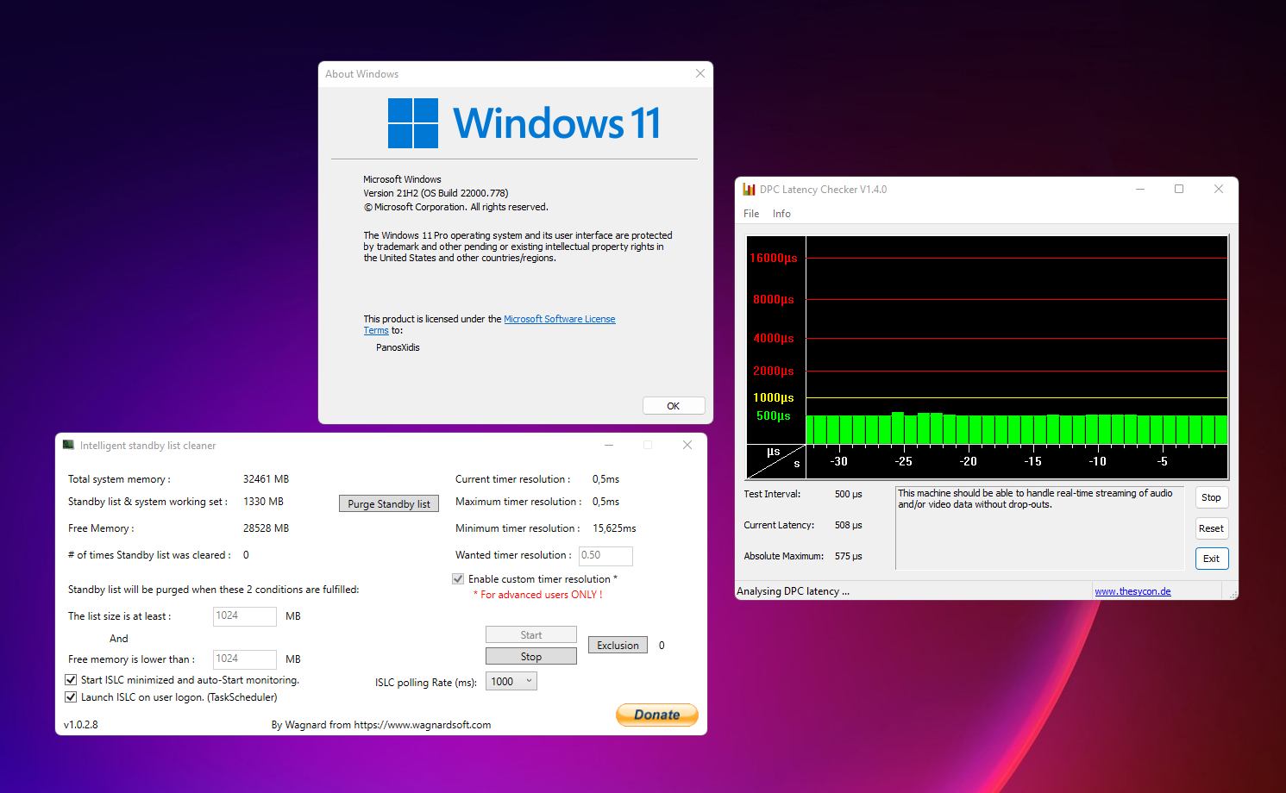Viewport: 1286px width, 793px height.
Task: Click the Analysing DPC latency status text
Action: click(x=794, y=591)
